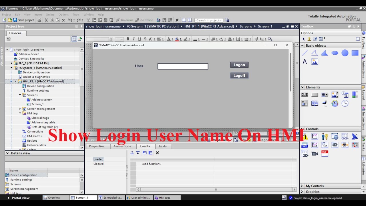Image resolution: width=366 pixels, height=206 pixels.
Task: Open the HMI tags editor tab
Action: pyautogui.click(x=167, y=198)
